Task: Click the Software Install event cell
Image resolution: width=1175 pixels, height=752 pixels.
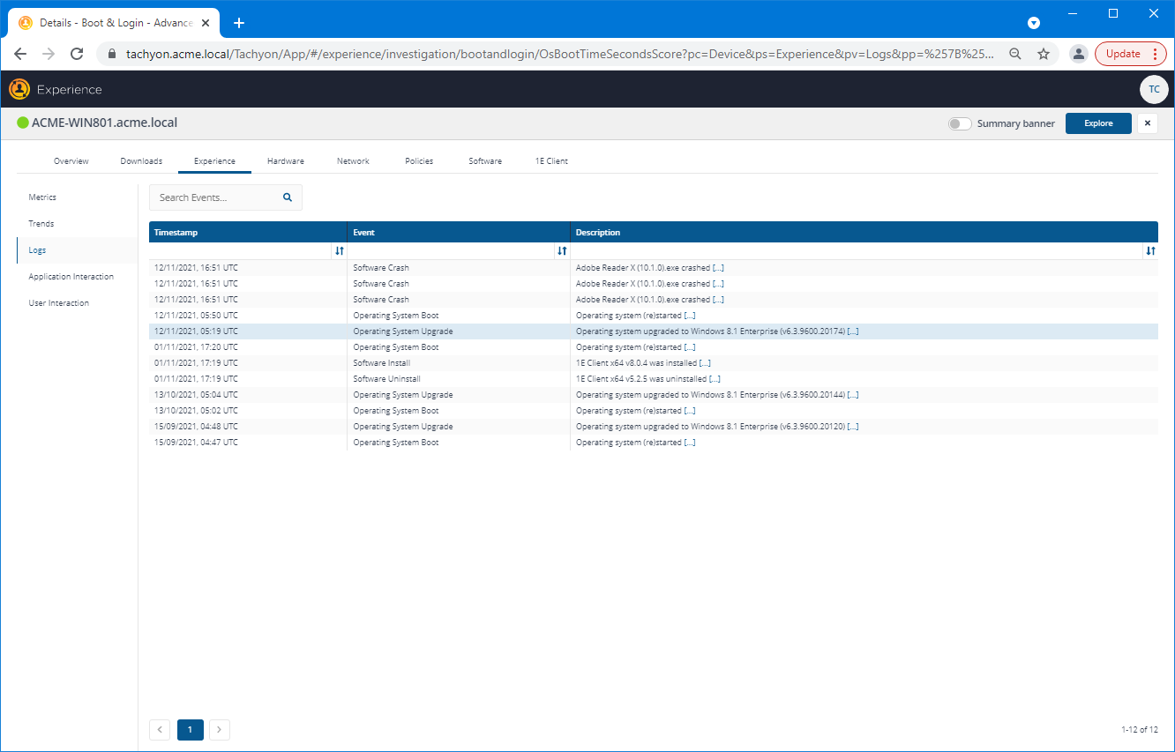Action: pos(382,363)
